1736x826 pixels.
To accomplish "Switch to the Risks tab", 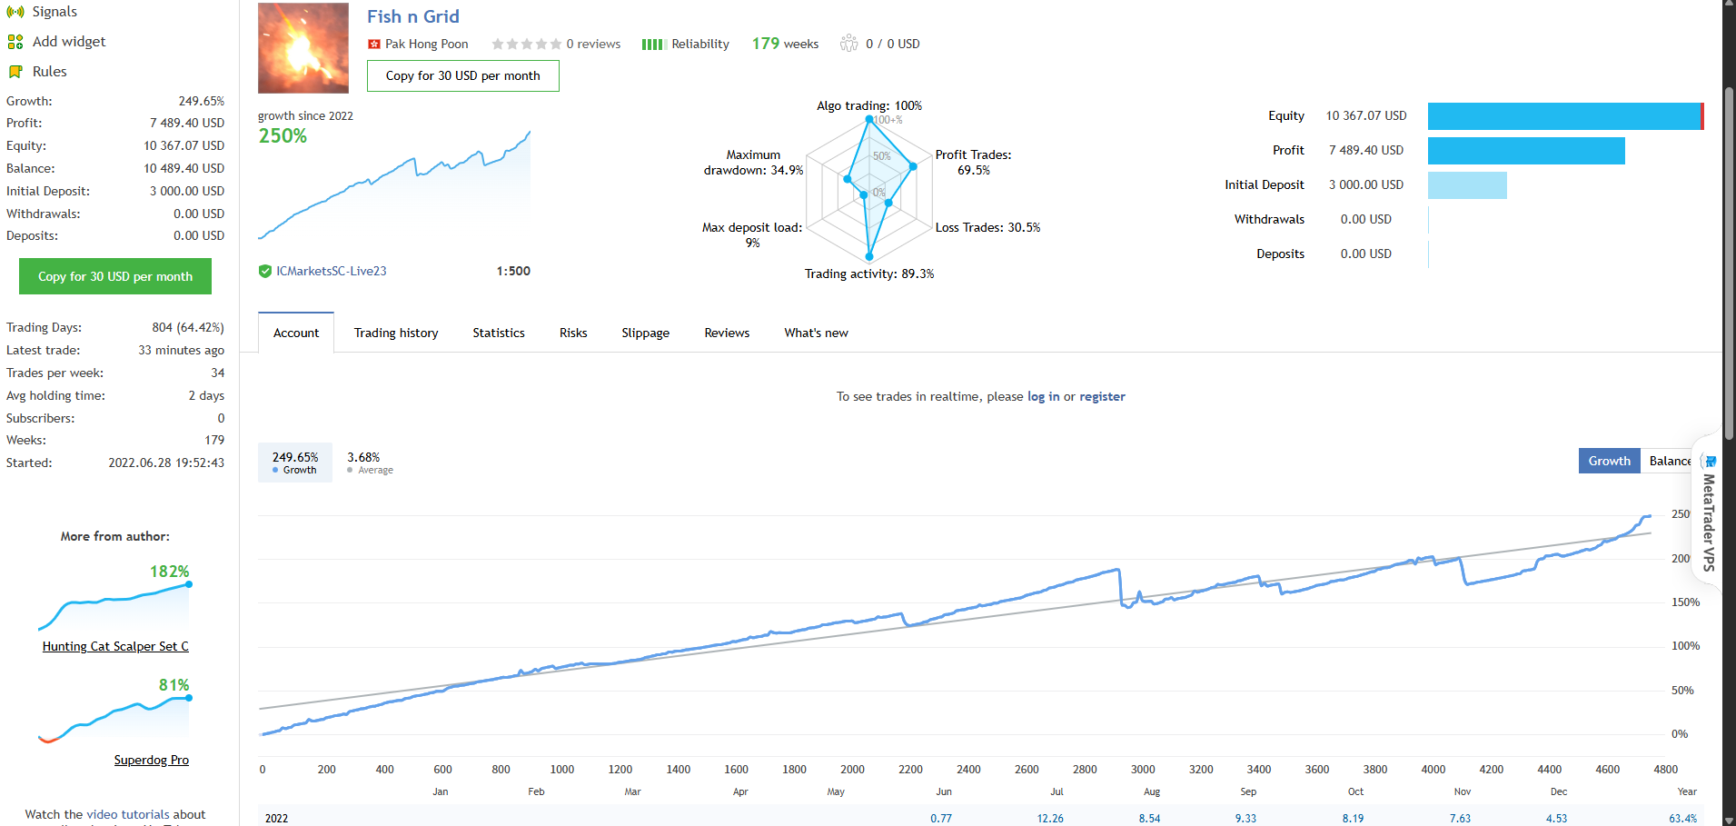I will click(x=573, y=333).
